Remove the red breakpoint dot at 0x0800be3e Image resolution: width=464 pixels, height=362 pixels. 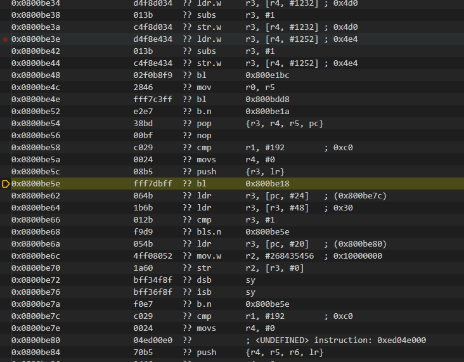pyautogui.click(x=5, y=39)
